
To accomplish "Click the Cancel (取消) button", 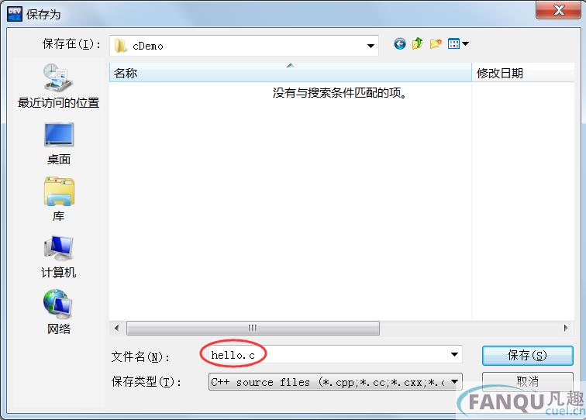I will pos(527,381).
